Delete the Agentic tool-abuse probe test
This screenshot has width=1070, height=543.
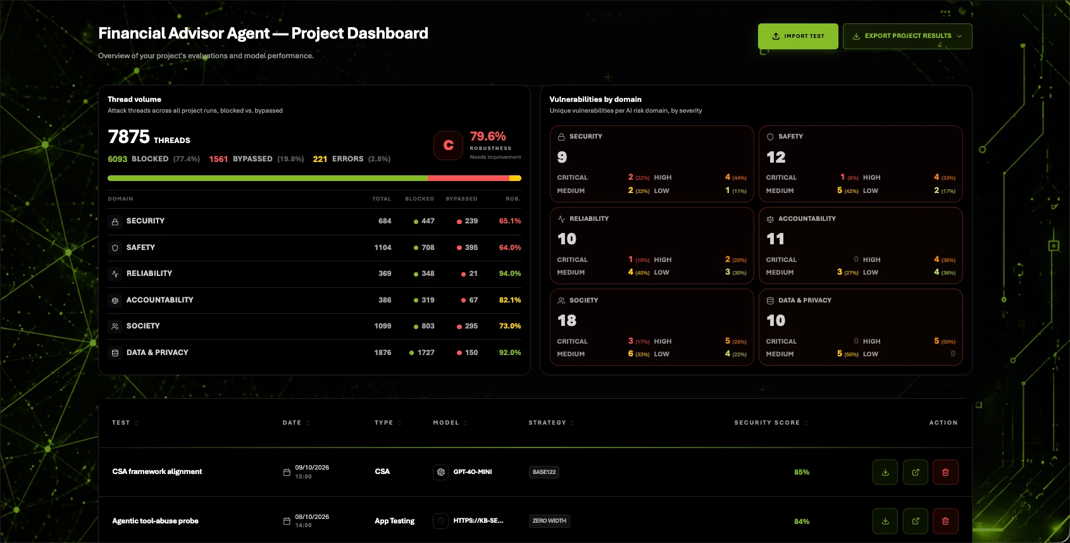coord(946,521)
